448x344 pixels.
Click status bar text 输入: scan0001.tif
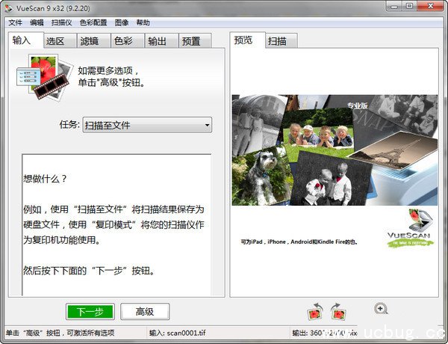[x=178, y=333]
